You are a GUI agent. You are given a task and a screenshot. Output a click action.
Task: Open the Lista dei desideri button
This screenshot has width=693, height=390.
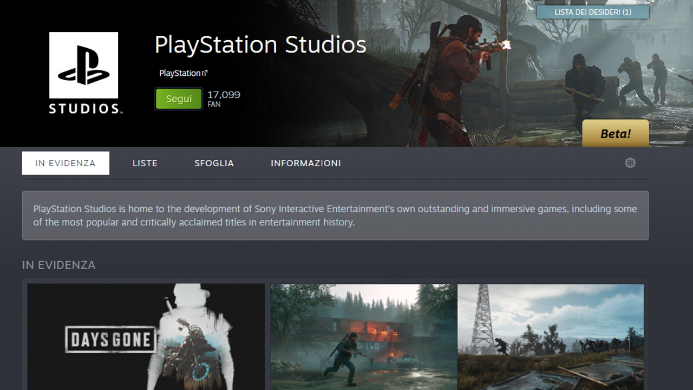tap(593, 12)
